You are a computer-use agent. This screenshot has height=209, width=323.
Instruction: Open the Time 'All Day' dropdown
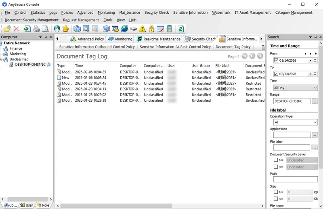pyautogui.click(x=295, y=88)
